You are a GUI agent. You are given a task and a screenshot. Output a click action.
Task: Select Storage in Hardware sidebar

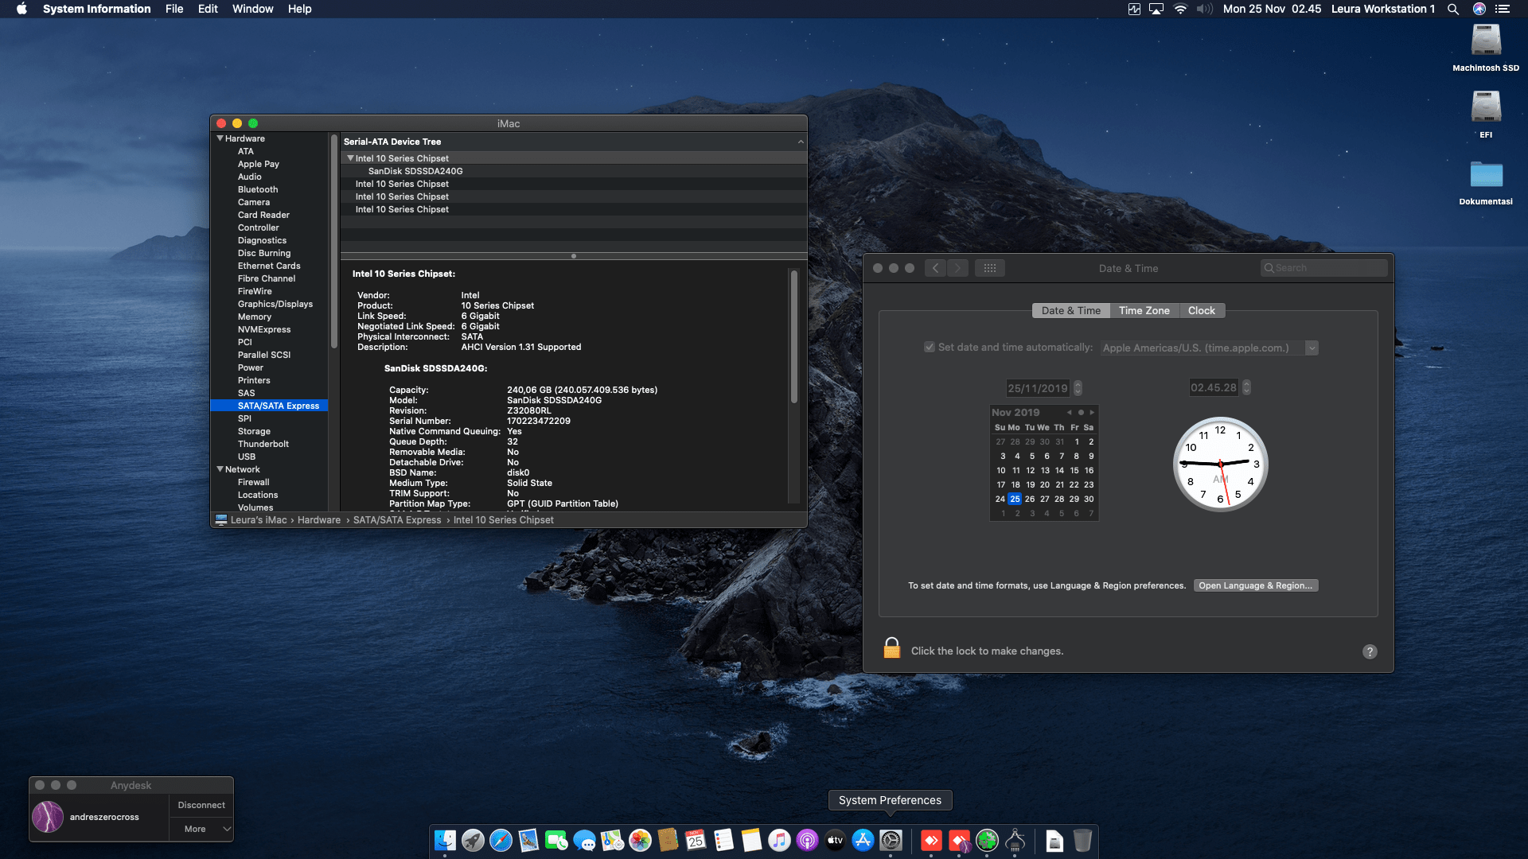pyautogui.click(x=254, y=431)
